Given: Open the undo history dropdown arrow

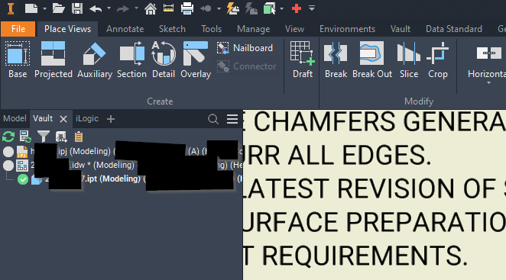Looking at the screenshot, I should 109,8.
